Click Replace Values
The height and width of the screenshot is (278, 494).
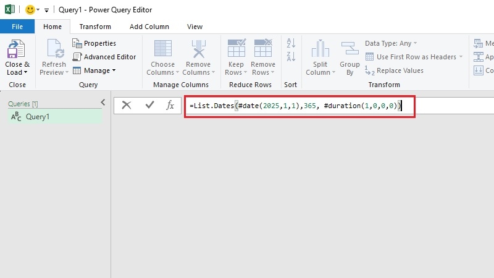tap(394, 70)
